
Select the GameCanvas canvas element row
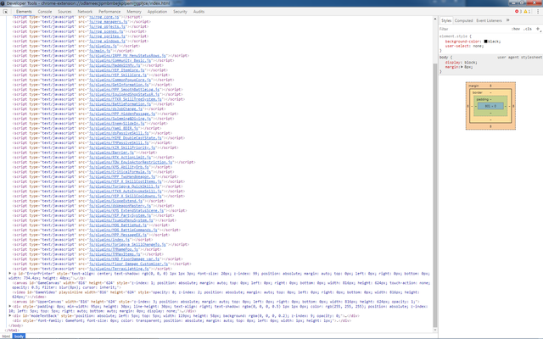coord(221,285)
